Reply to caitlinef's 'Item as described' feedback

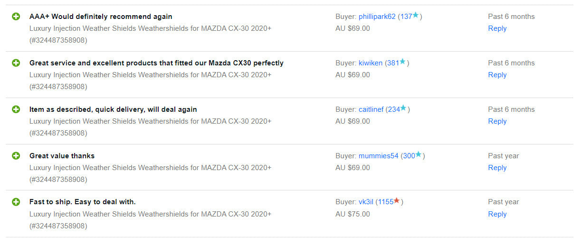tap(497, 121)
